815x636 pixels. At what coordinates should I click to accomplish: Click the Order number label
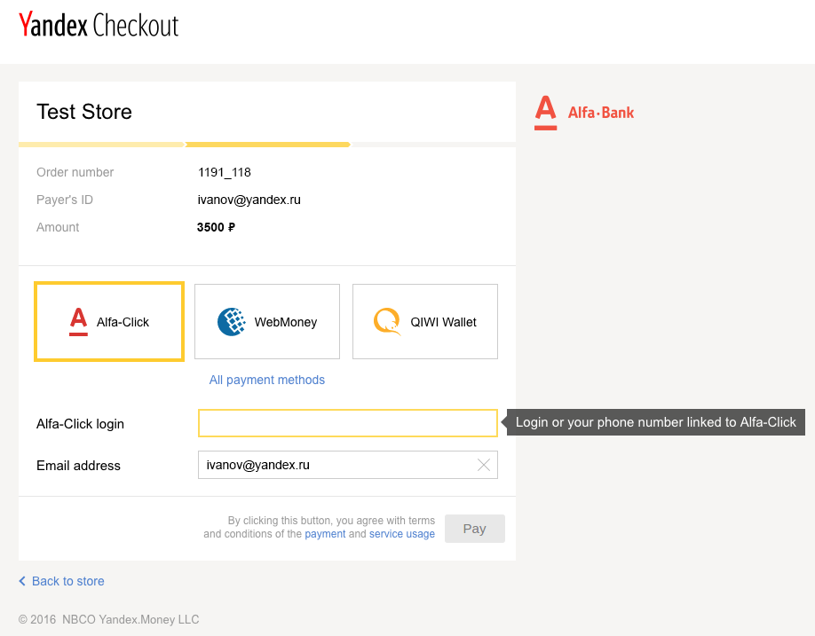(75, 172)
